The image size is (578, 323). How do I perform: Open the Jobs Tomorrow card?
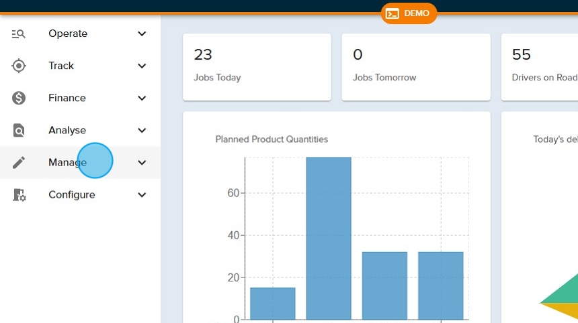coord(415,67)
